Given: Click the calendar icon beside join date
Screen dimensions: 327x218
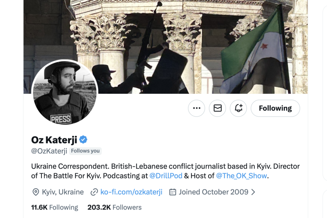Looking at the screenshot, I should coord(173,192).
